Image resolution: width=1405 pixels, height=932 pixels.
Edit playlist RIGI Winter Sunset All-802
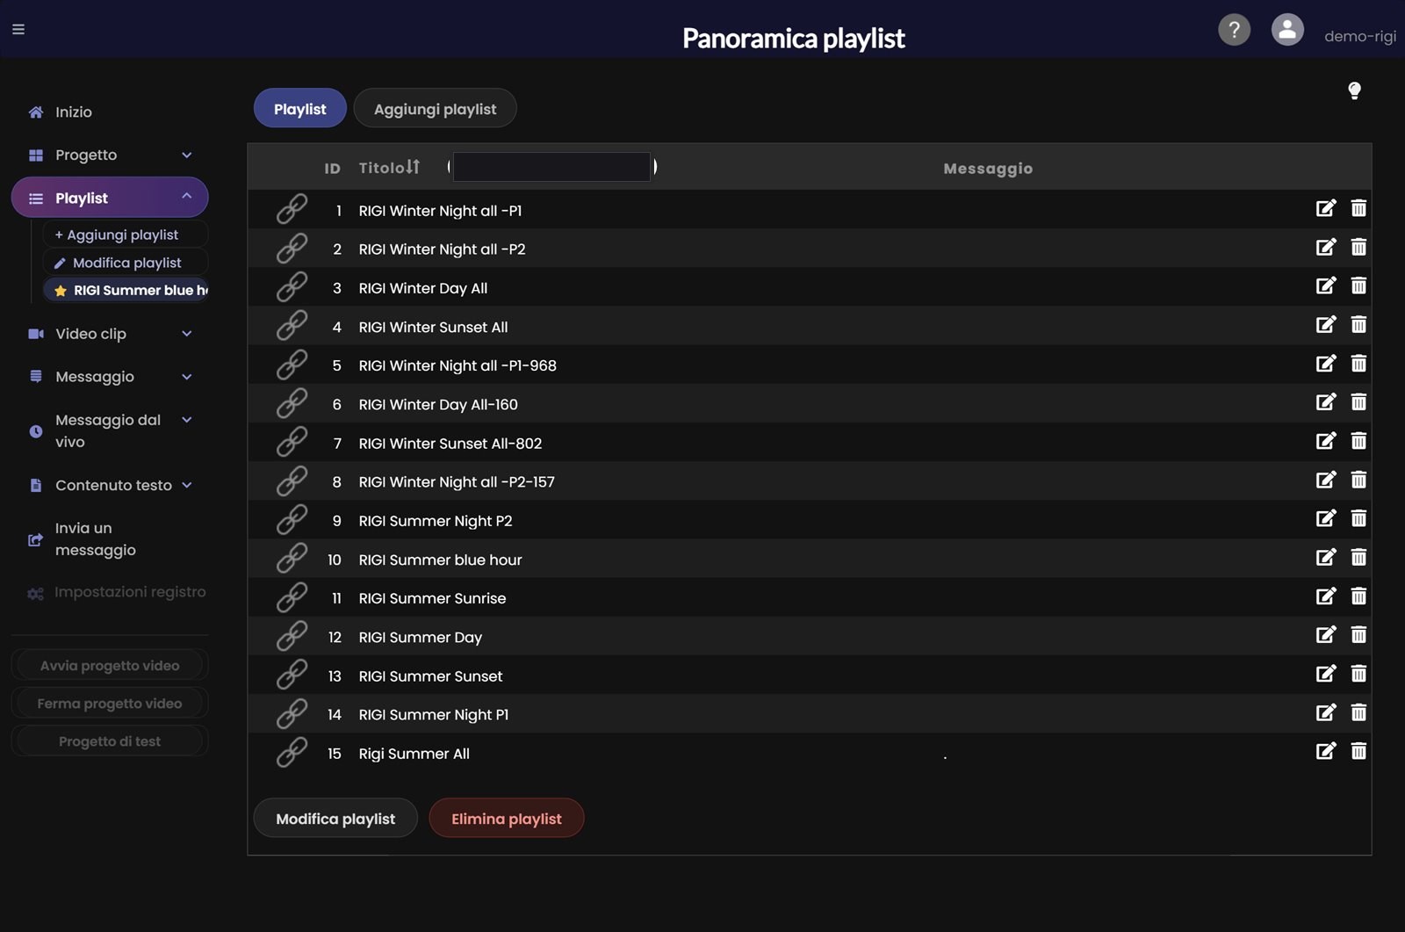[x=1326, y=441]
